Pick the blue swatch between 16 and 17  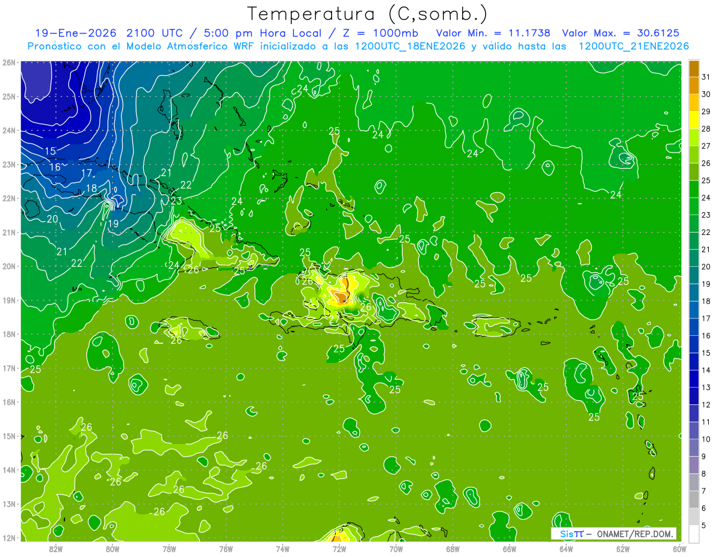694,327
